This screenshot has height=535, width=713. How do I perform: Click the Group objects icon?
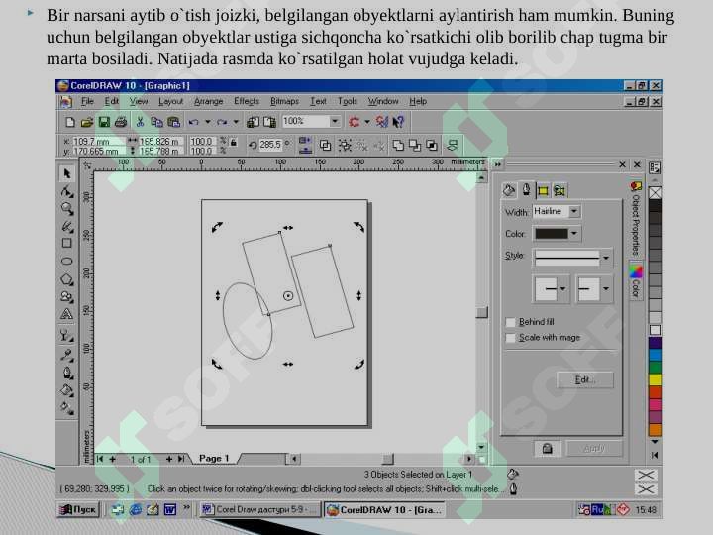click(345, 145)
